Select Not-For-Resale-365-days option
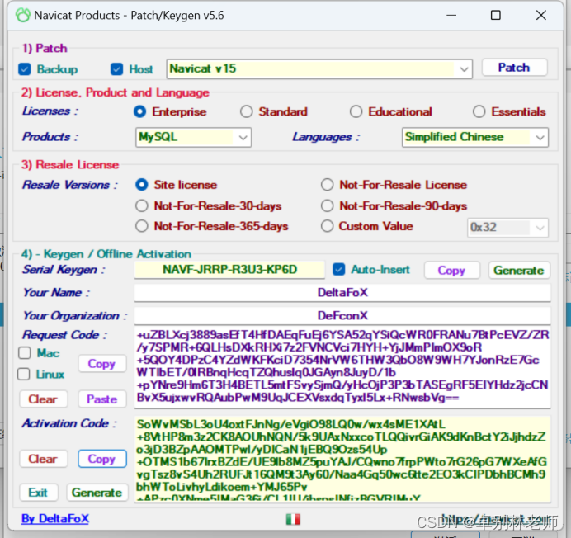This screenshot has width=571, height=538. pyautogui.click(x=142, y=226)
